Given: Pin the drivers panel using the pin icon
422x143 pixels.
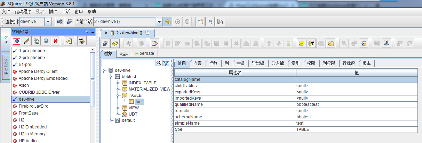Looking at the screenshot, I should point(87,32).
